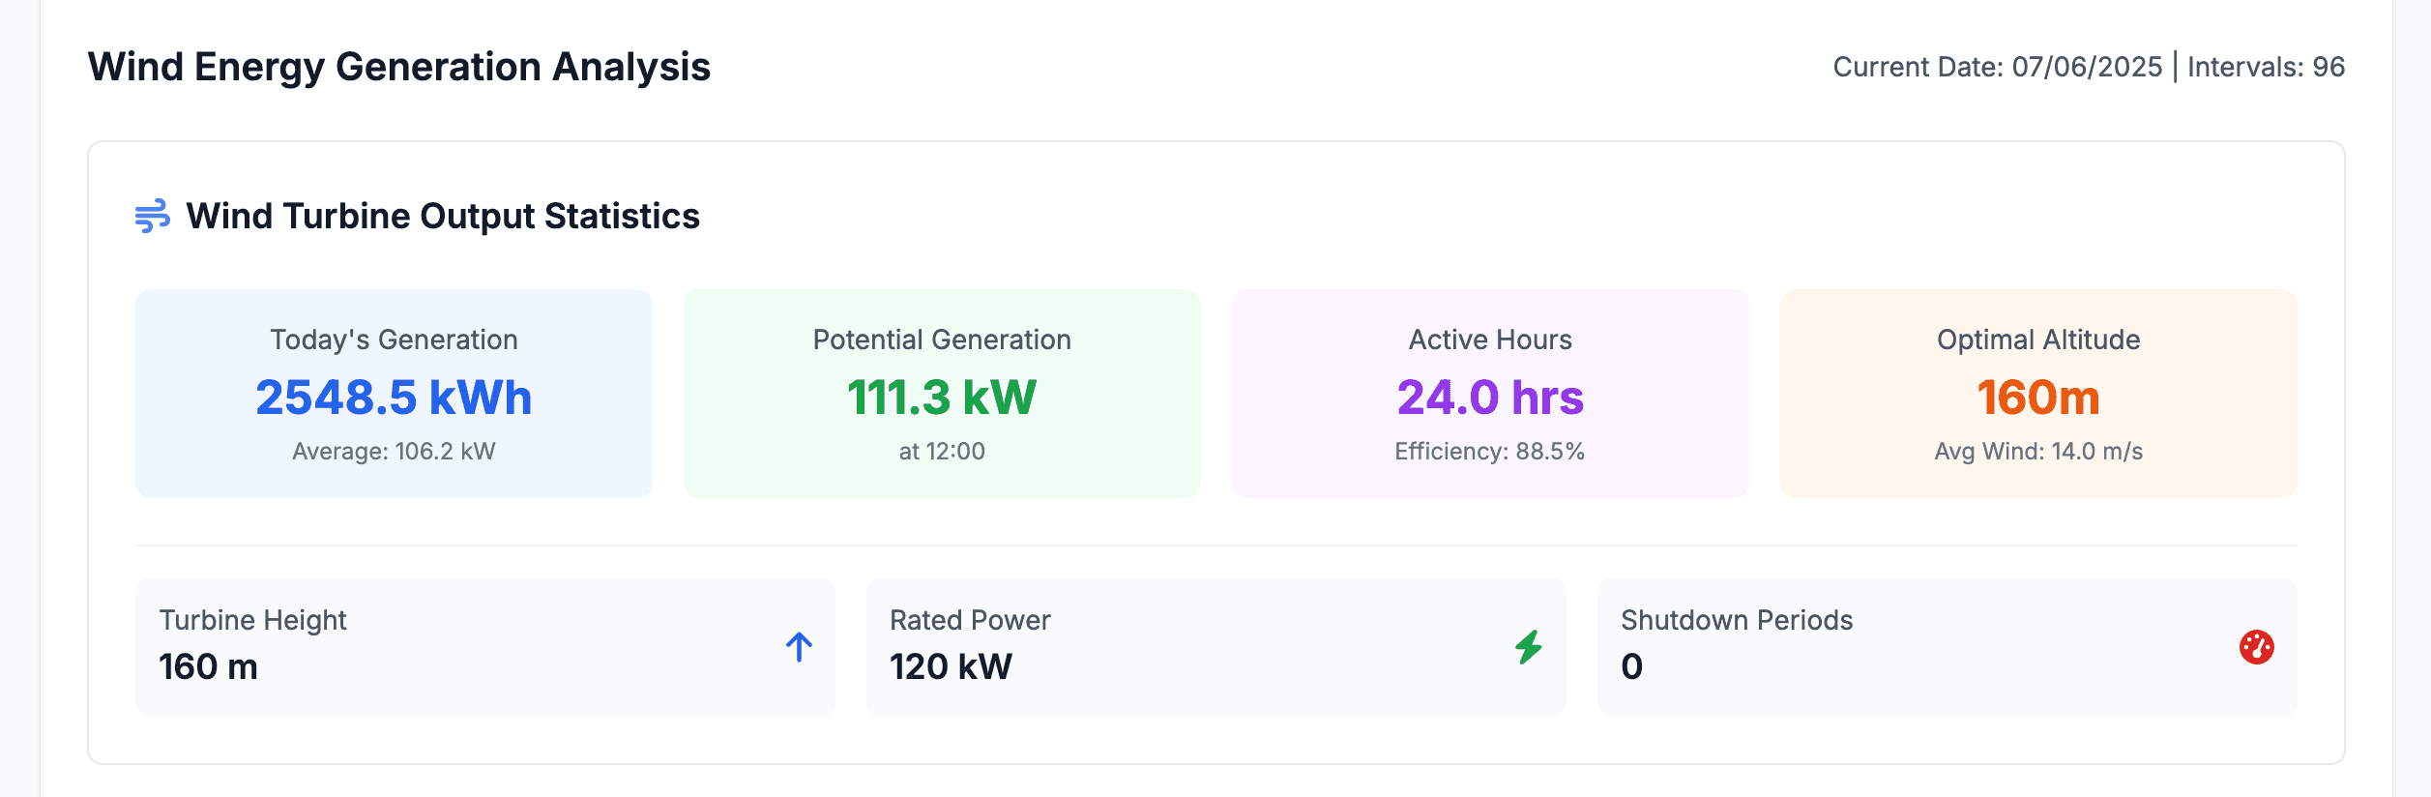Click the Active Hours label
Viewport: 2431px width, 797px height.
[x=1490, y=339]
